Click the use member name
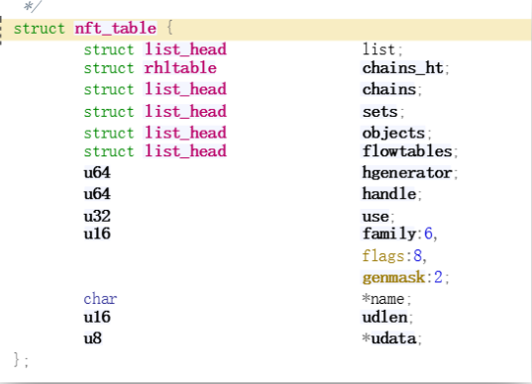 pos(375,216)
